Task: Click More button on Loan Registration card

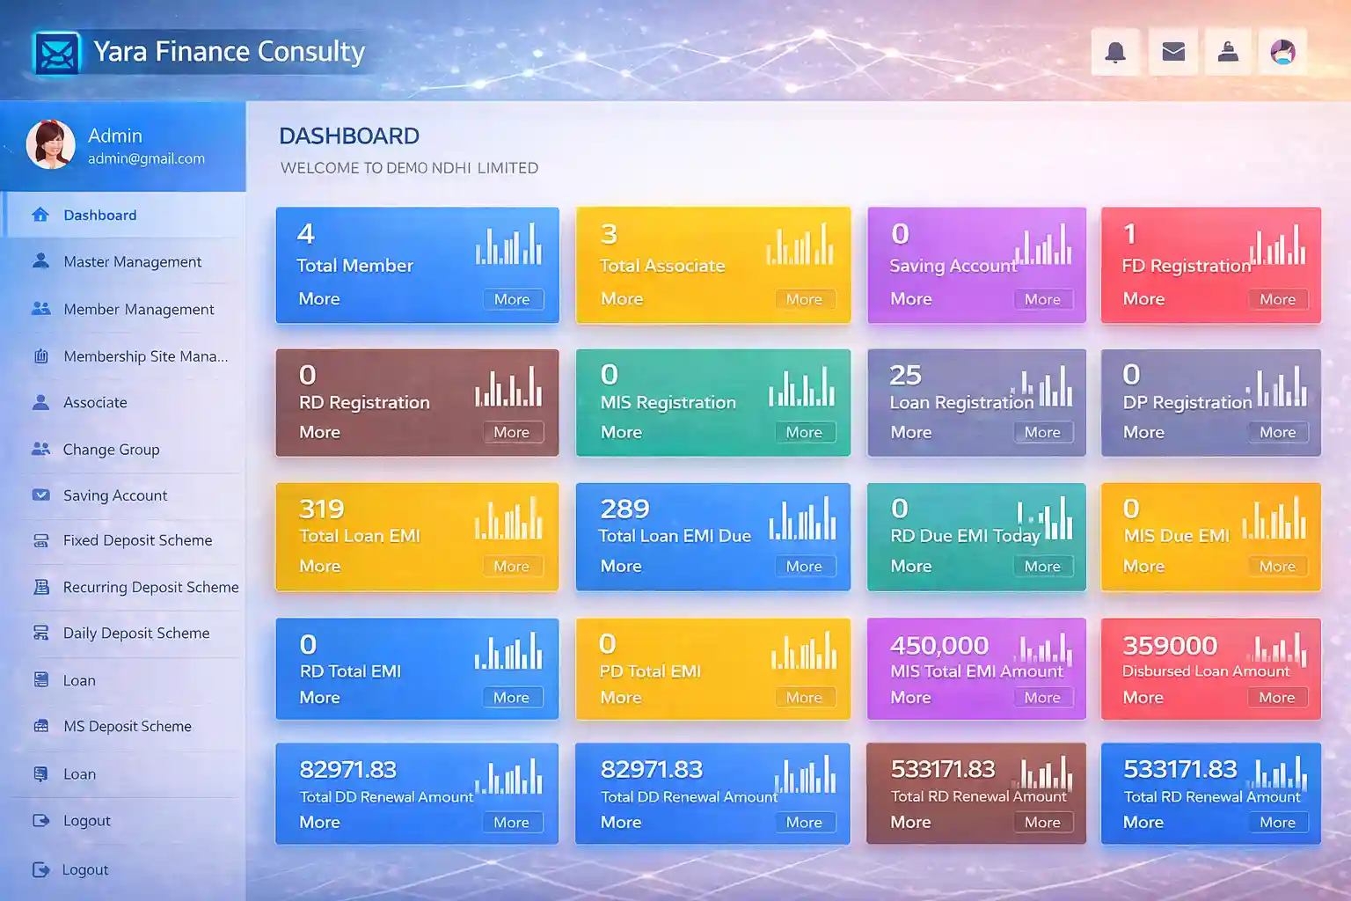Action: coord(1042,432)
